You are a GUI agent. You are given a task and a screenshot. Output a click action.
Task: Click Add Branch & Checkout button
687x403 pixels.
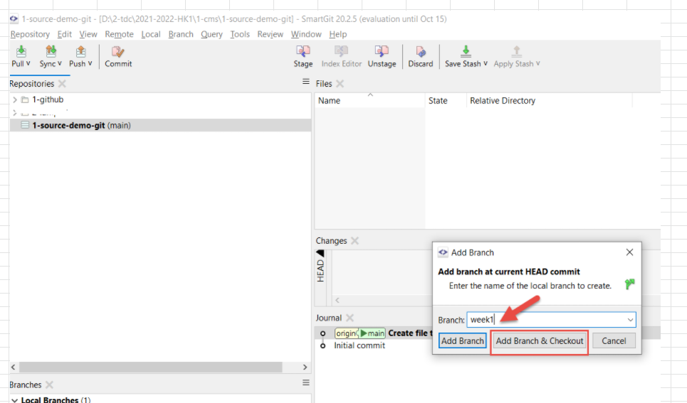[x=540, y=341]
